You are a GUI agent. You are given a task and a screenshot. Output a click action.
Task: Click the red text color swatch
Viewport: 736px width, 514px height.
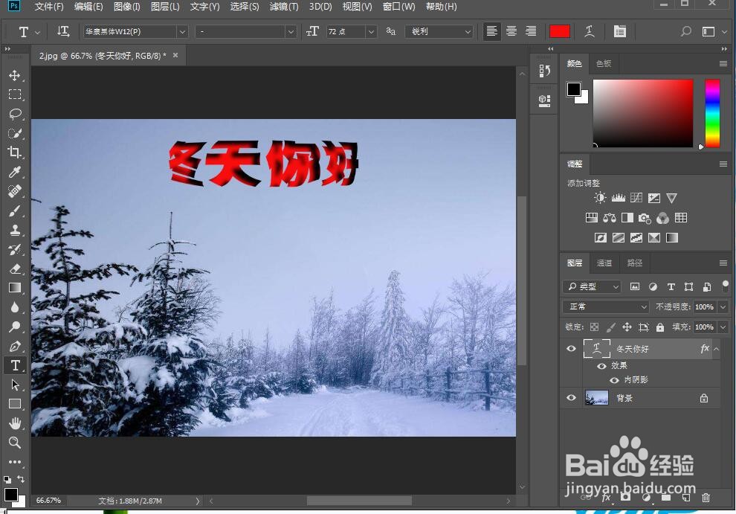click(x=560, y=31)
